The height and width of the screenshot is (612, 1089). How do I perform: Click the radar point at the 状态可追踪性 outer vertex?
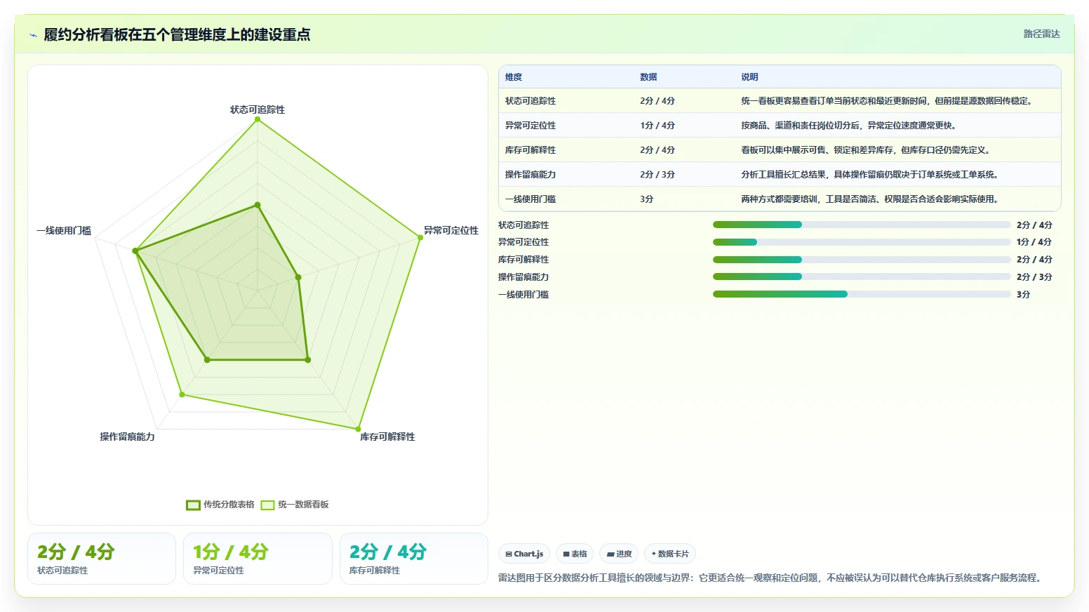[258, 119]
